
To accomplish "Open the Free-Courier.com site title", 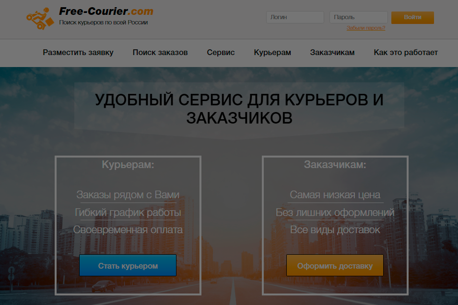I will tap(106, 11).
